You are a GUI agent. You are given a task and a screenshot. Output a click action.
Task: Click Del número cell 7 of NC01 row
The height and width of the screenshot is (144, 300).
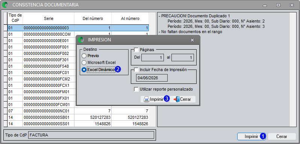pos(93,111)
